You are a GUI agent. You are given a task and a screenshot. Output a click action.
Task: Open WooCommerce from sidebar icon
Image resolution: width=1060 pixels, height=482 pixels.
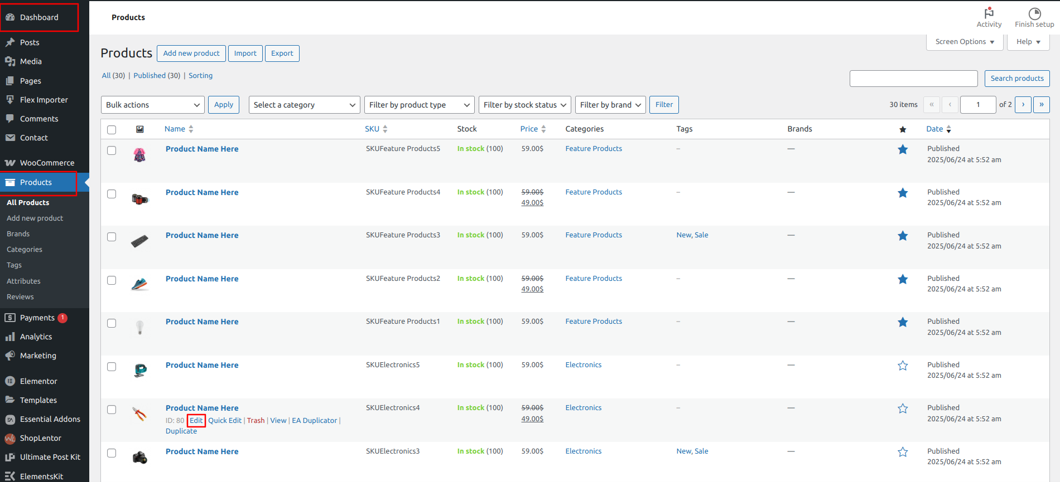tap(10, 163)
